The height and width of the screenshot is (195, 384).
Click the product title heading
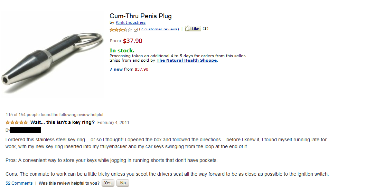[140, 16]
